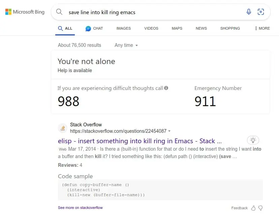
Task: Click the lightbulb icon near Stack Overflow result
Action: (x=253, y=140)
